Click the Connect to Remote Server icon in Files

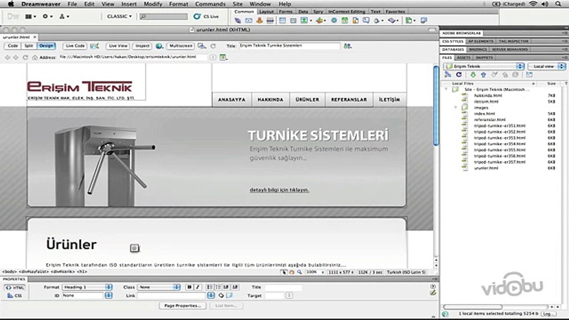click(448, 74)
